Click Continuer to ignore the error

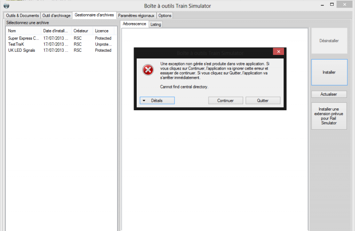point(225,100)
